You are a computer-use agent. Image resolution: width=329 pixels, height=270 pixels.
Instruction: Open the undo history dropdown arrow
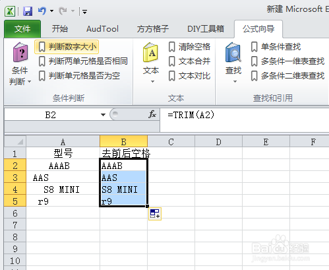tap(52, 11)
